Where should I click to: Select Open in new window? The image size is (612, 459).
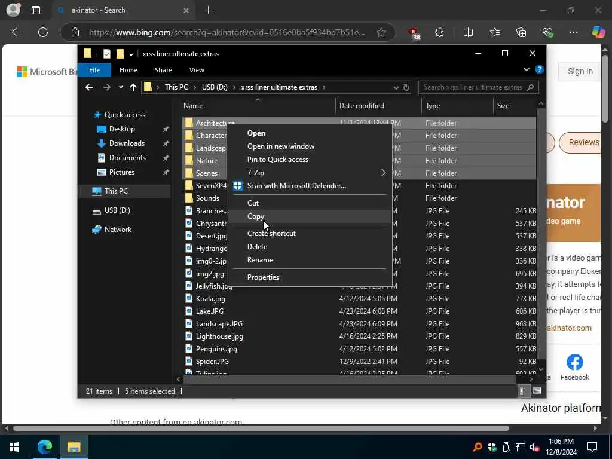point(281,146)
